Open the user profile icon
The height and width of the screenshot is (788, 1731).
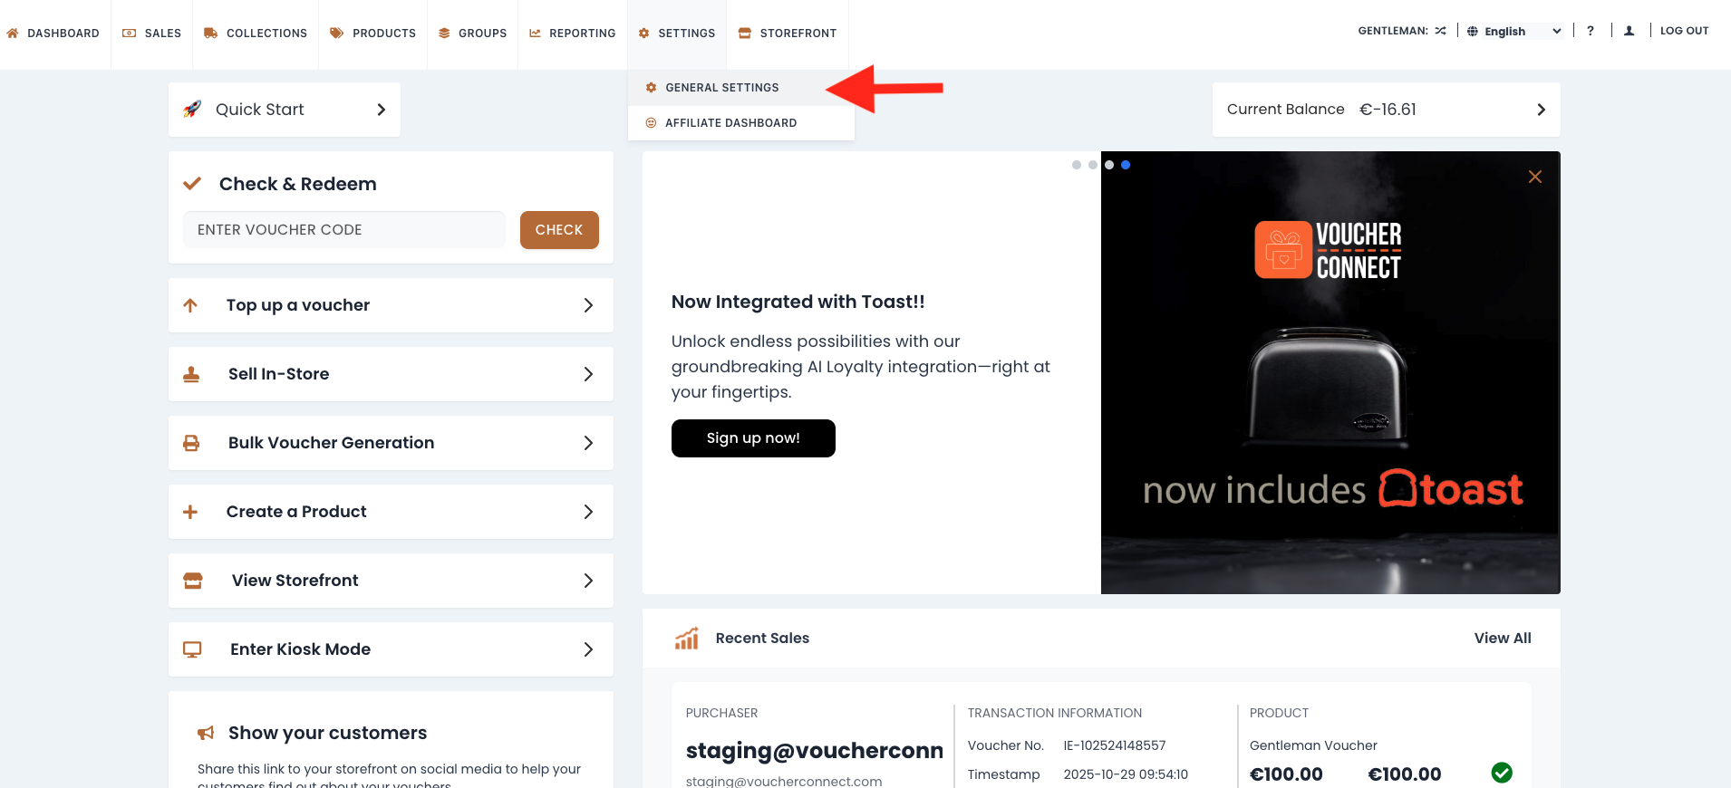tap(1629, 31)
